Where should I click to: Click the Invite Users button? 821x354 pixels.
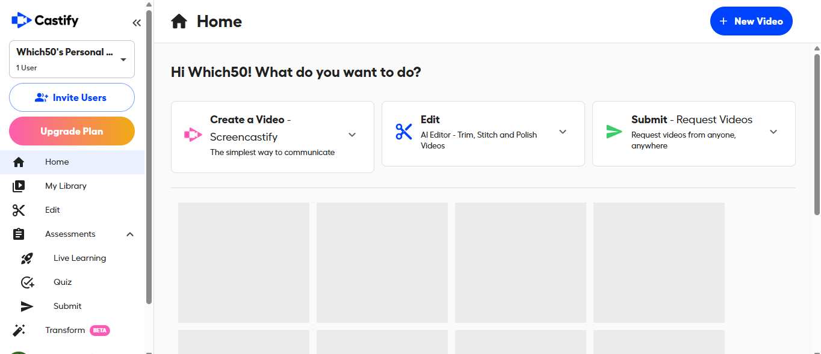[x=72, y=97]
